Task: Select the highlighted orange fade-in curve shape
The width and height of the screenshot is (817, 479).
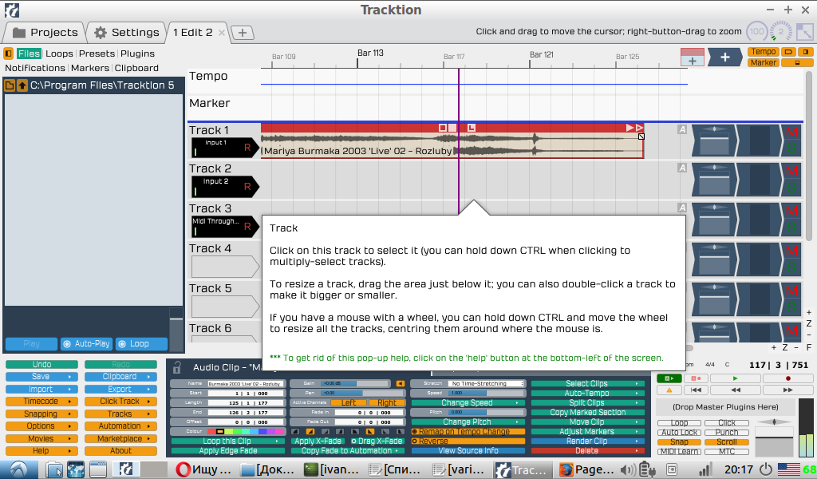Action: [310, 432]
